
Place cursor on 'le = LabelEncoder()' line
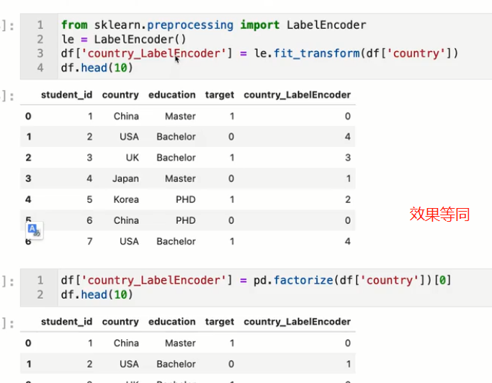(123, 40)
